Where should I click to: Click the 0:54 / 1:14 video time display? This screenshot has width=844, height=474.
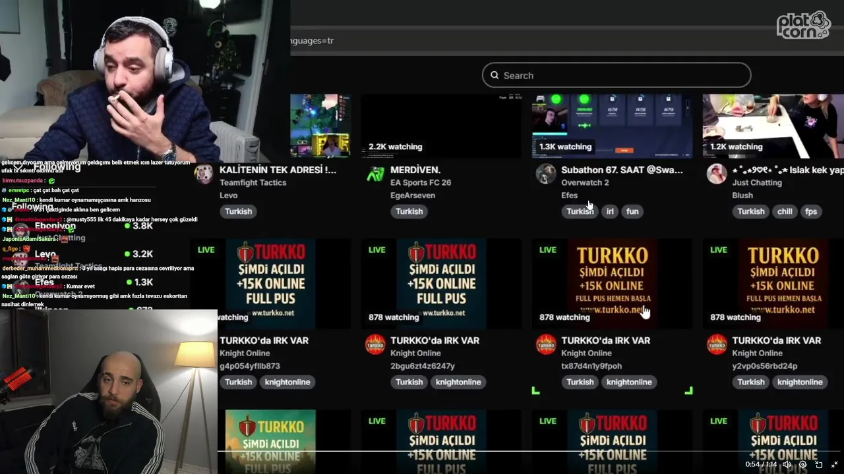[x=761, y=464]
